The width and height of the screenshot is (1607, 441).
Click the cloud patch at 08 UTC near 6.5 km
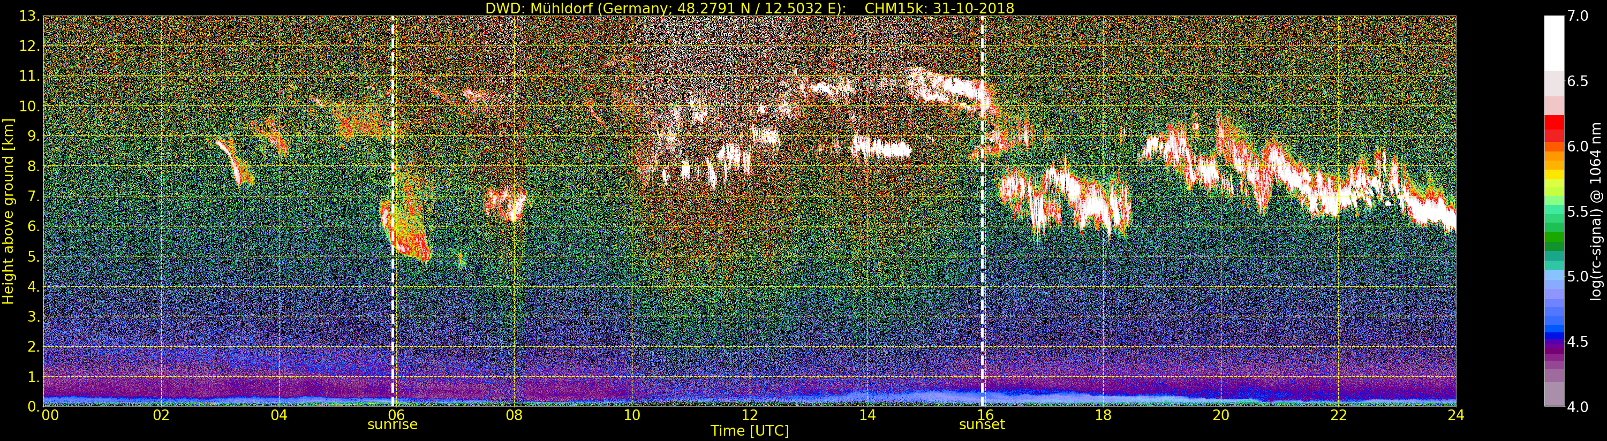coord(506,204)
